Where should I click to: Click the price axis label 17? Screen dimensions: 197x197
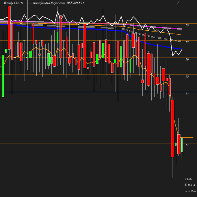(187, 42)
